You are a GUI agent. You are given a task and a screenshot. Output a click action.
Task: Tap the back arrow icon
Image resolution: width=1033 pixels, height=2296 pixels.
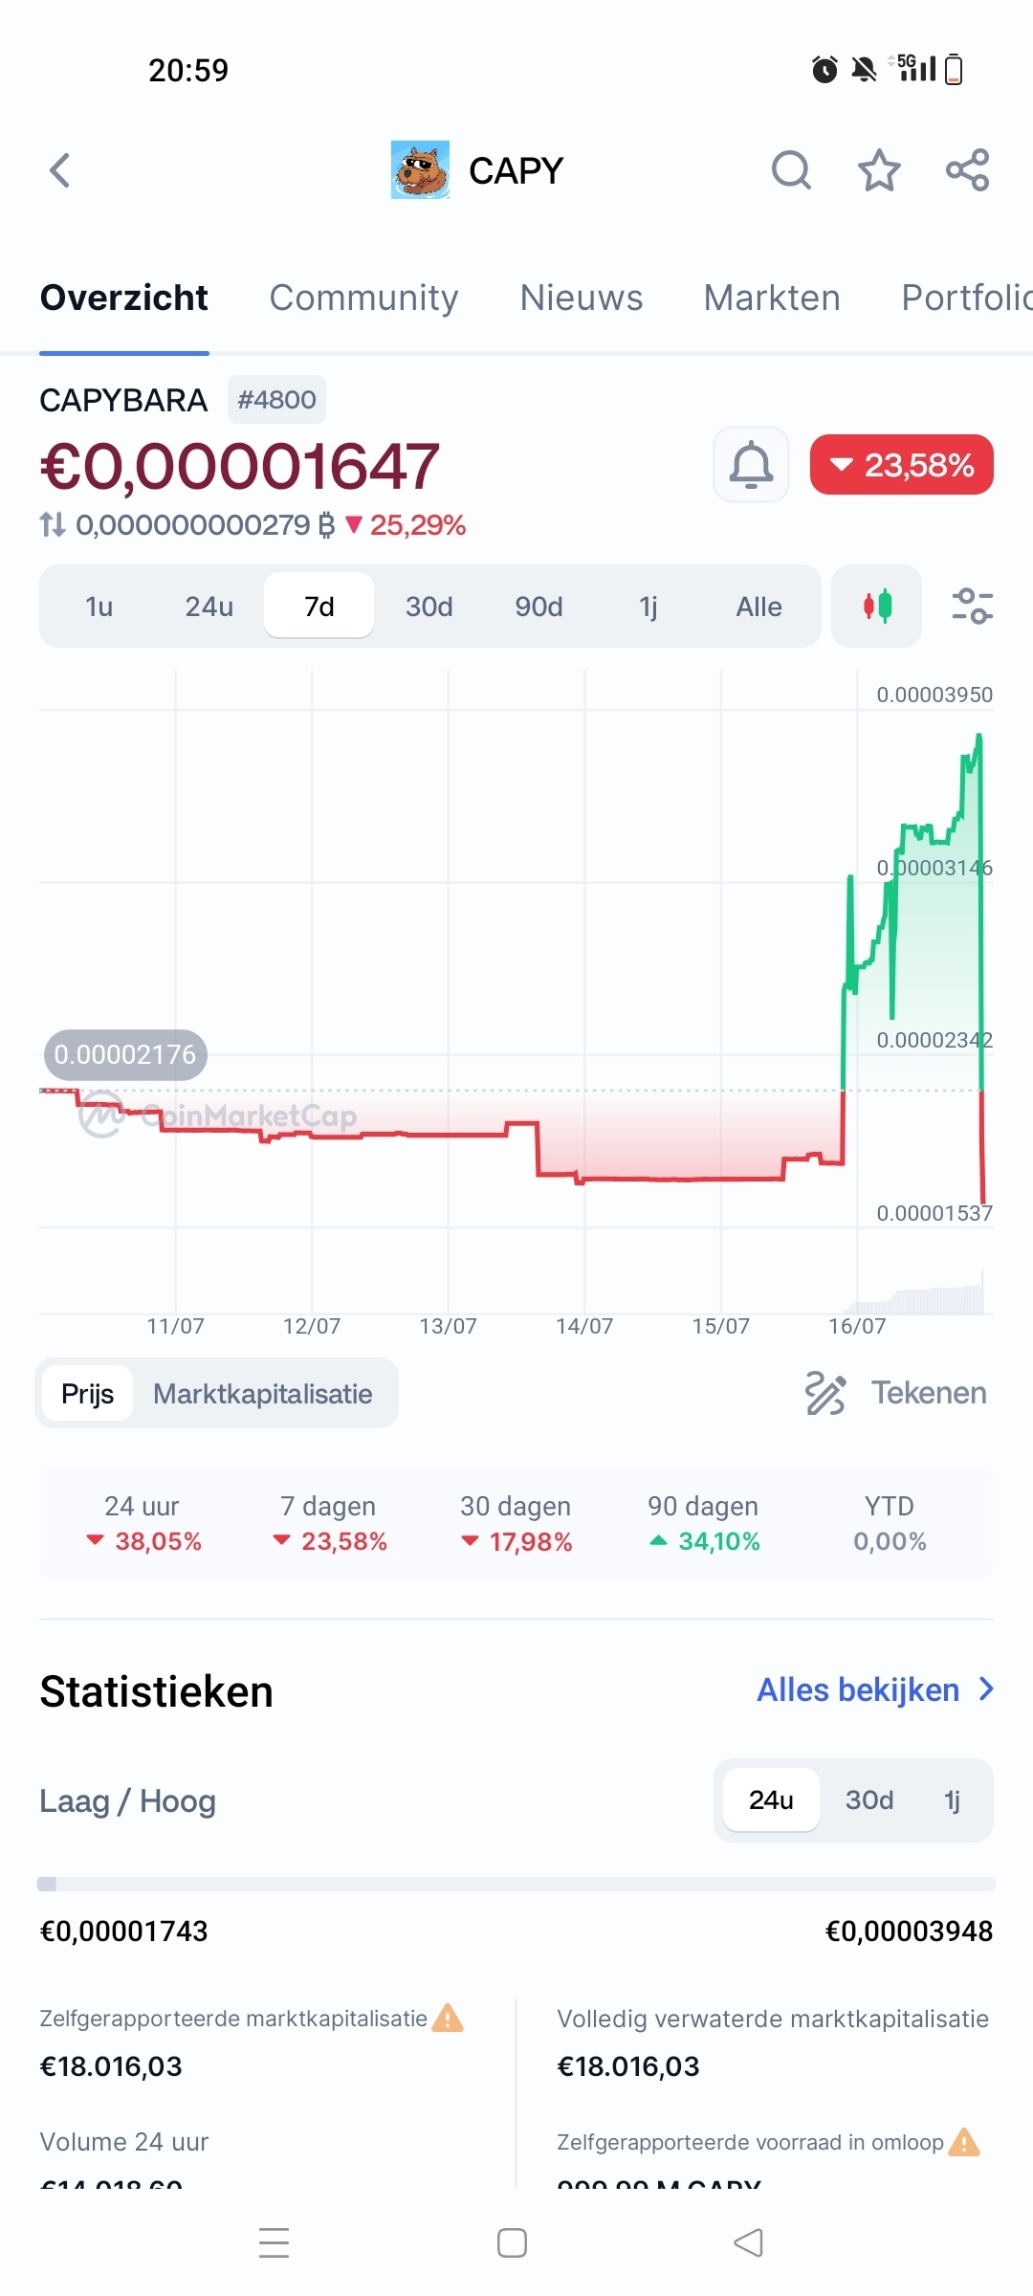point(60,171)
